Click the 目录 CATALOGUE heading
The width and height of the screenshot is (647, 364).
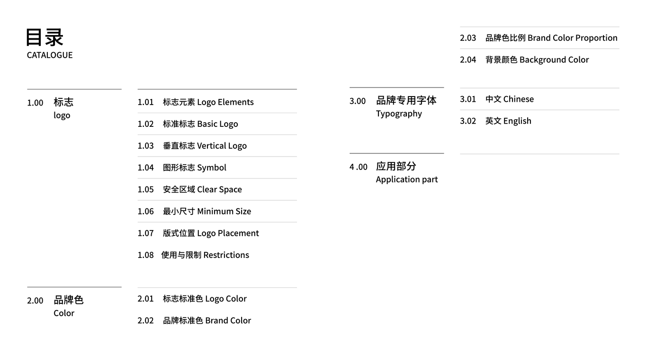pyautogui.click(x=49, y=44)
